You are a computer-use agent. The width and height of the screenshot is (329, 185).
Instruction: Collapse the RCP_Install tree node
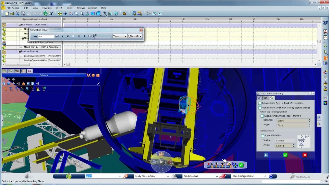(20, 25)
